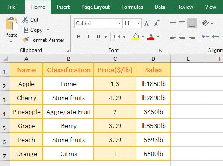Select the cell containing Citrus
Screen dimensions: 223x166
tap(68, 154)
